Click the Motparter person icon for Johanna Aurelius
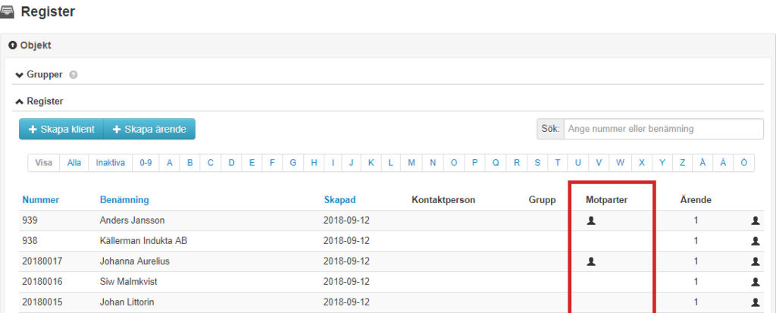776x313 pixels. [591, 261]
